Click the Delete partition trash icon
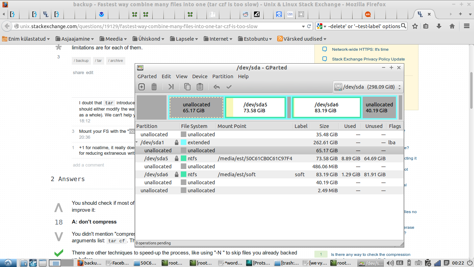 coord(154,87)
